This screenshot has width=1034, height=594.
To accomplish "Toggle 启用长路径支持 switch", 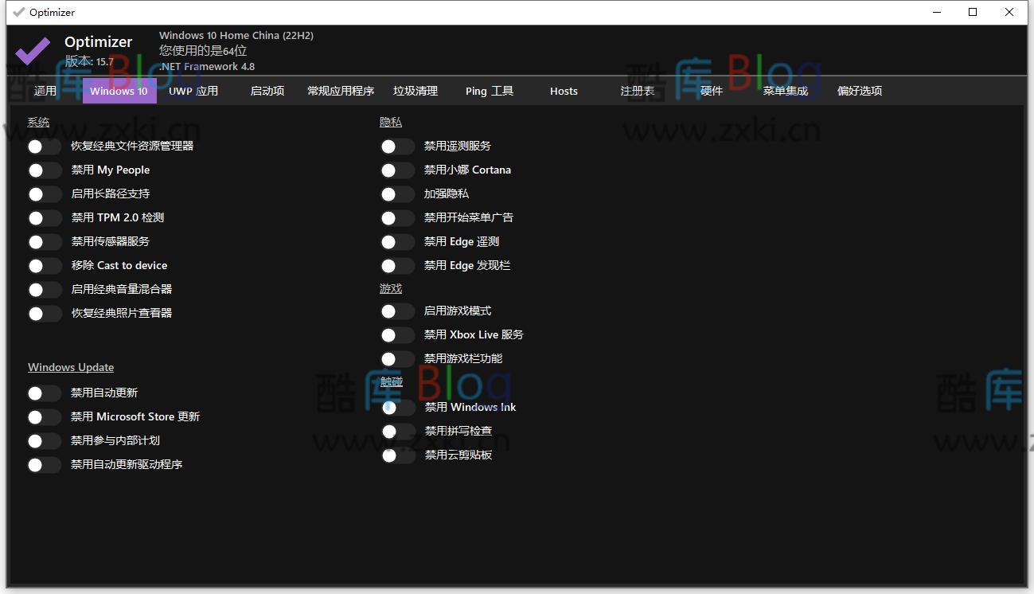I will 45,193.
